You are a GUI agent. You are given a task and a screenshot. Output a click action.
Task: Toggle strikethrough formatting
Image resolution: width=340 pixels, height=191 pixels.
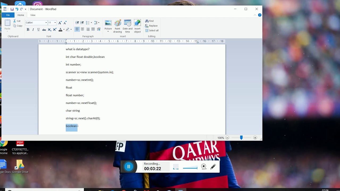tap(44, 29)
